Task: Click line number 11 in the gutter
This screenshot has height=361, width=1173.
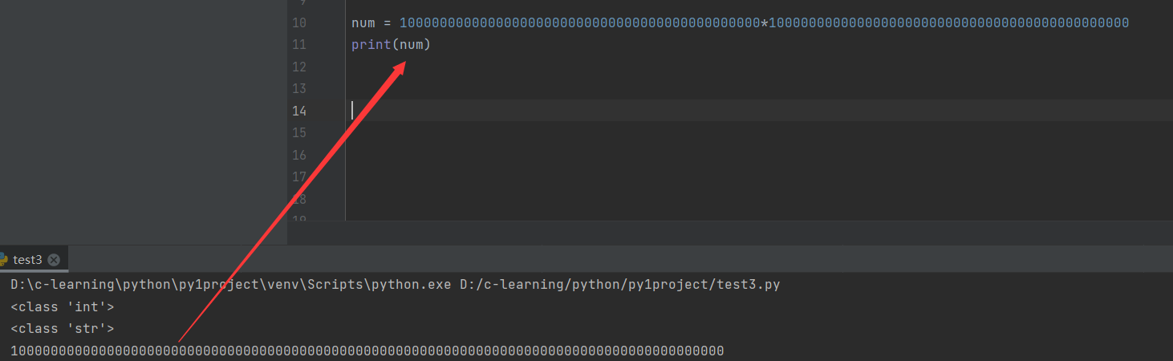Action: (x=298, y=45)
